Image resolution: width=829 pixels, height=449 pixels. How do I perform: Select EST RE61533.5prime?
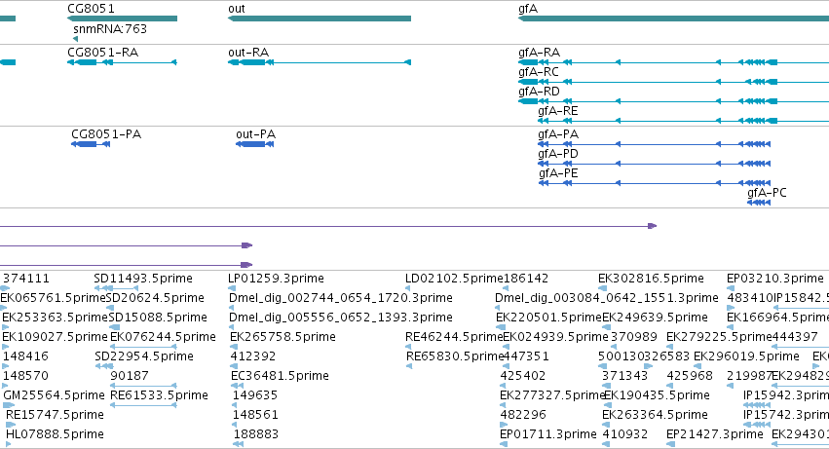tap(159, 395)
